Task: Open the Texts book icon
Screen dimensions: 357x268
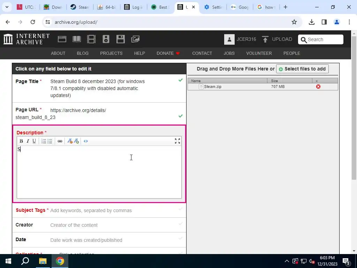Action: [x=77, y=39]
